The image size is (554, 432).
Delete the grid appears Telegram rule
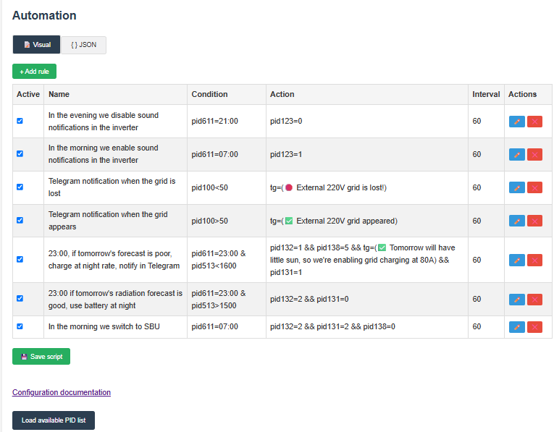[x=534, y=221]
